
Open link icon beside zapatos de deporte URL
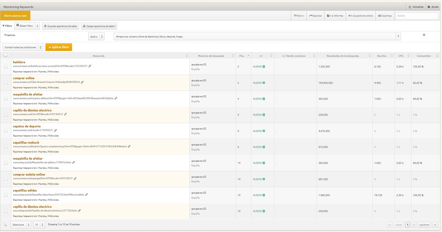(55, 130)
